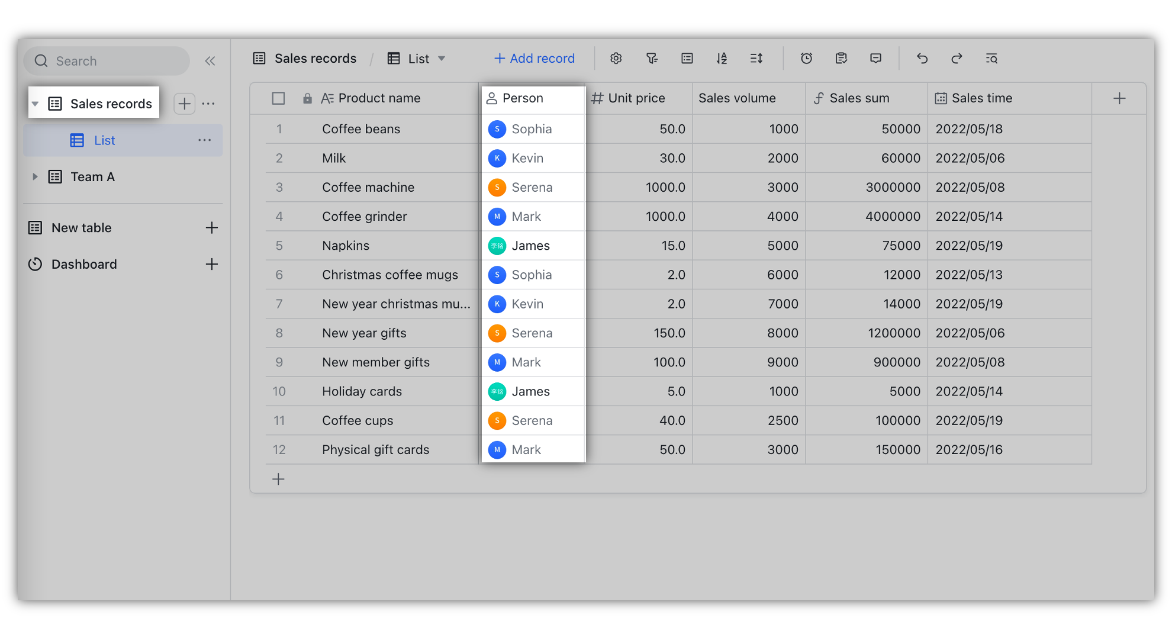Viewport: 1172px width, 618px height.
Task: Open field settings gear icon
Action: coord(616,59)
